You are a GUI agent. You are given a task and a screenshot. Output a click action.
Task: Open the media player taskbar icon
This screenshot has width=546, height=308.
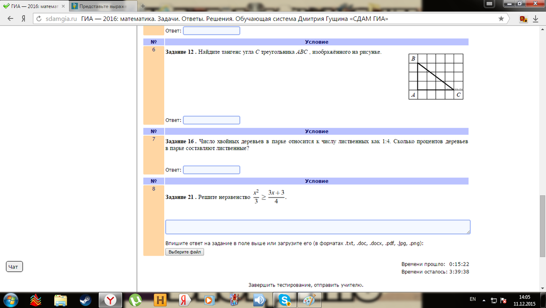pos(209,300)
